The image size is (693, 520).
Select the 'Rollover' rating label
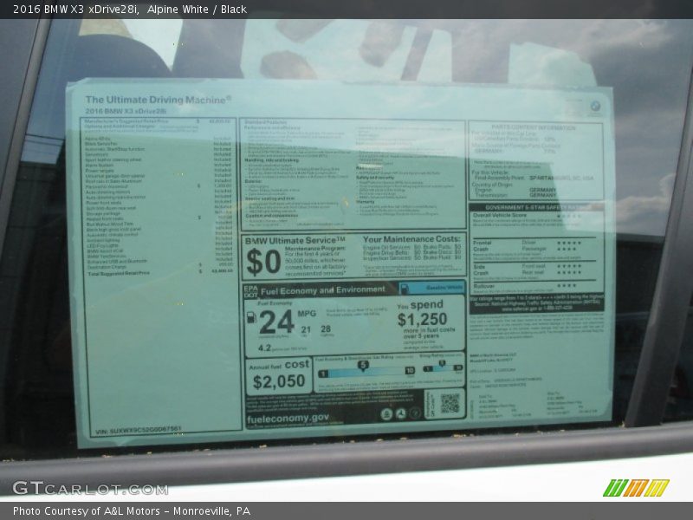tap(484, 286)
